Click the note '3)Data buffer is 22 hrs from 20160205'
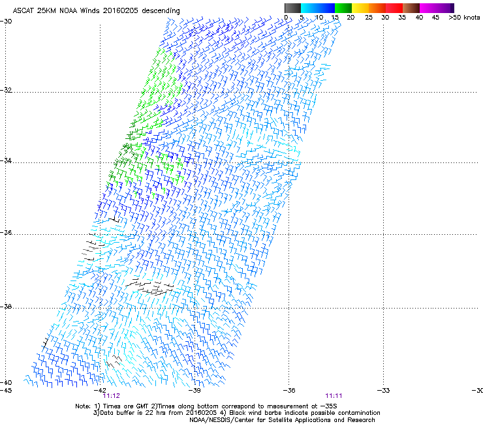 [155, 413]
